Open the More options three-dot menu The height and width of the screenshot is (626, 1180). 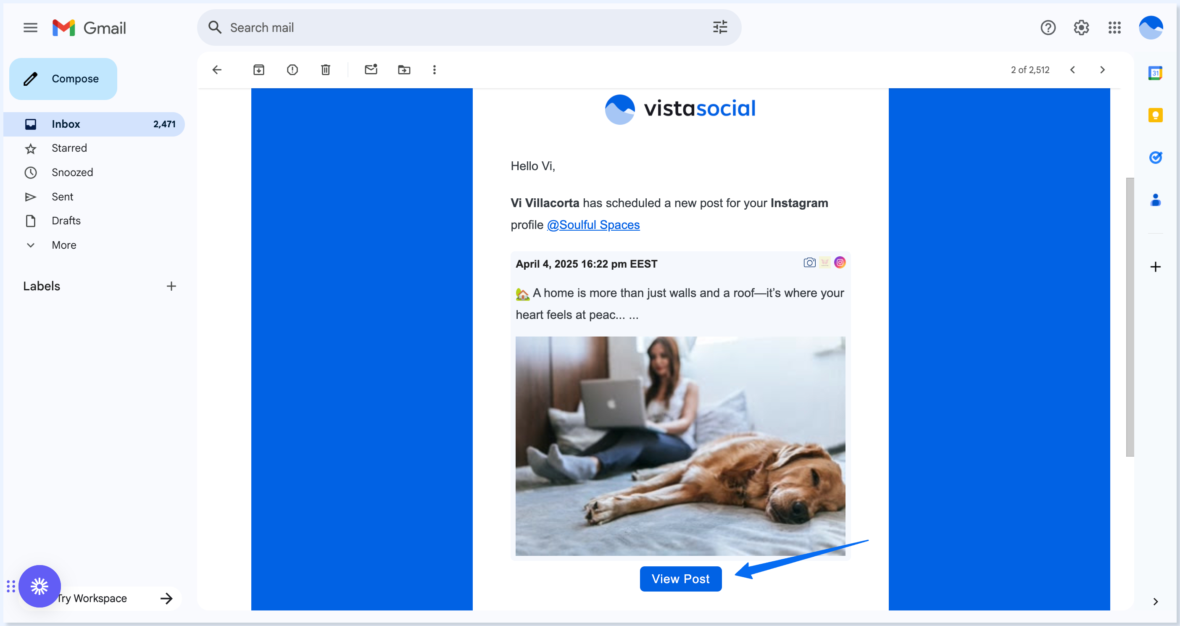click(x=434, y=70)
